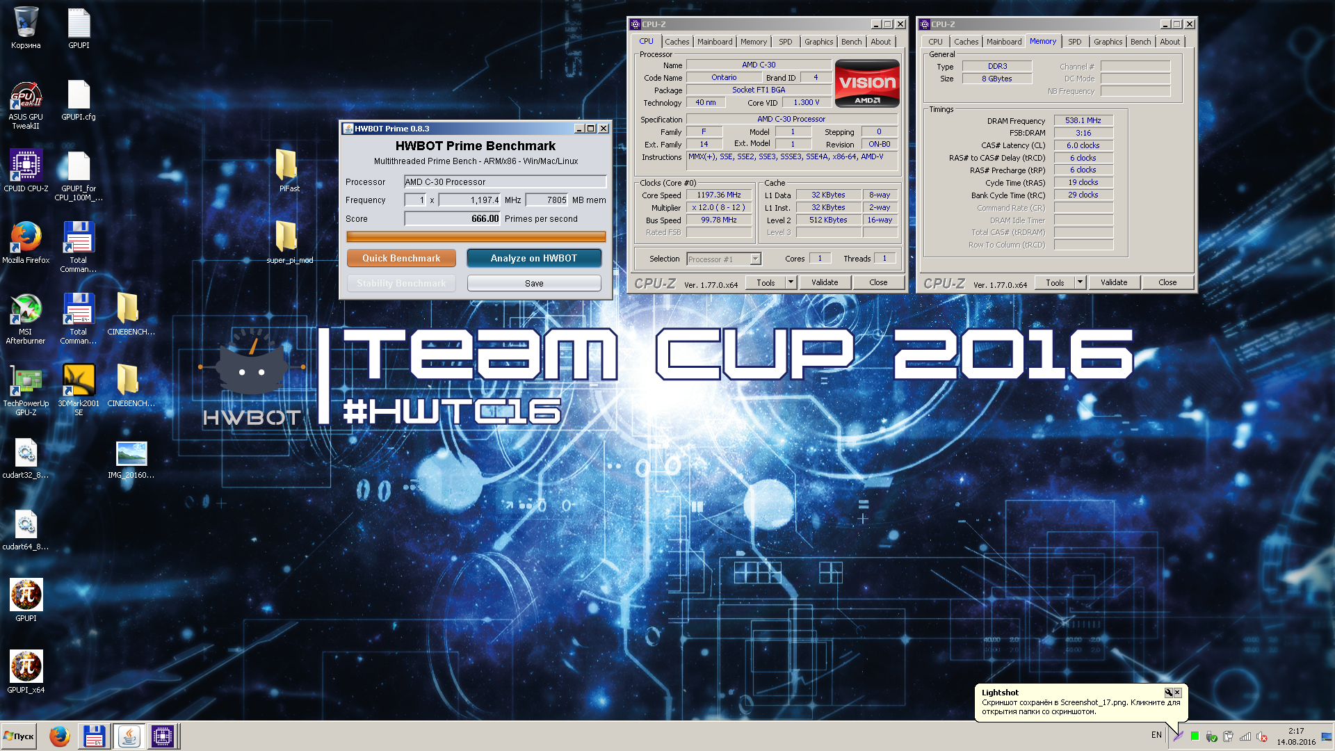The width and height of the screenshot is (1335, 751).
Task: Click Analyze on HWBOT button
Action: coord(534,258)
